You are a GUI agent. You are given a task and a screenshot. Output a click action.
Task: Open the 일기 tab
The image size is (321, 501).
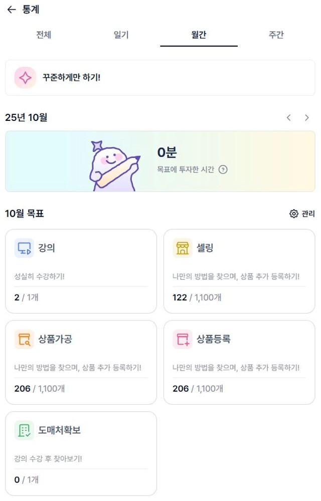(x=121, y=35)
